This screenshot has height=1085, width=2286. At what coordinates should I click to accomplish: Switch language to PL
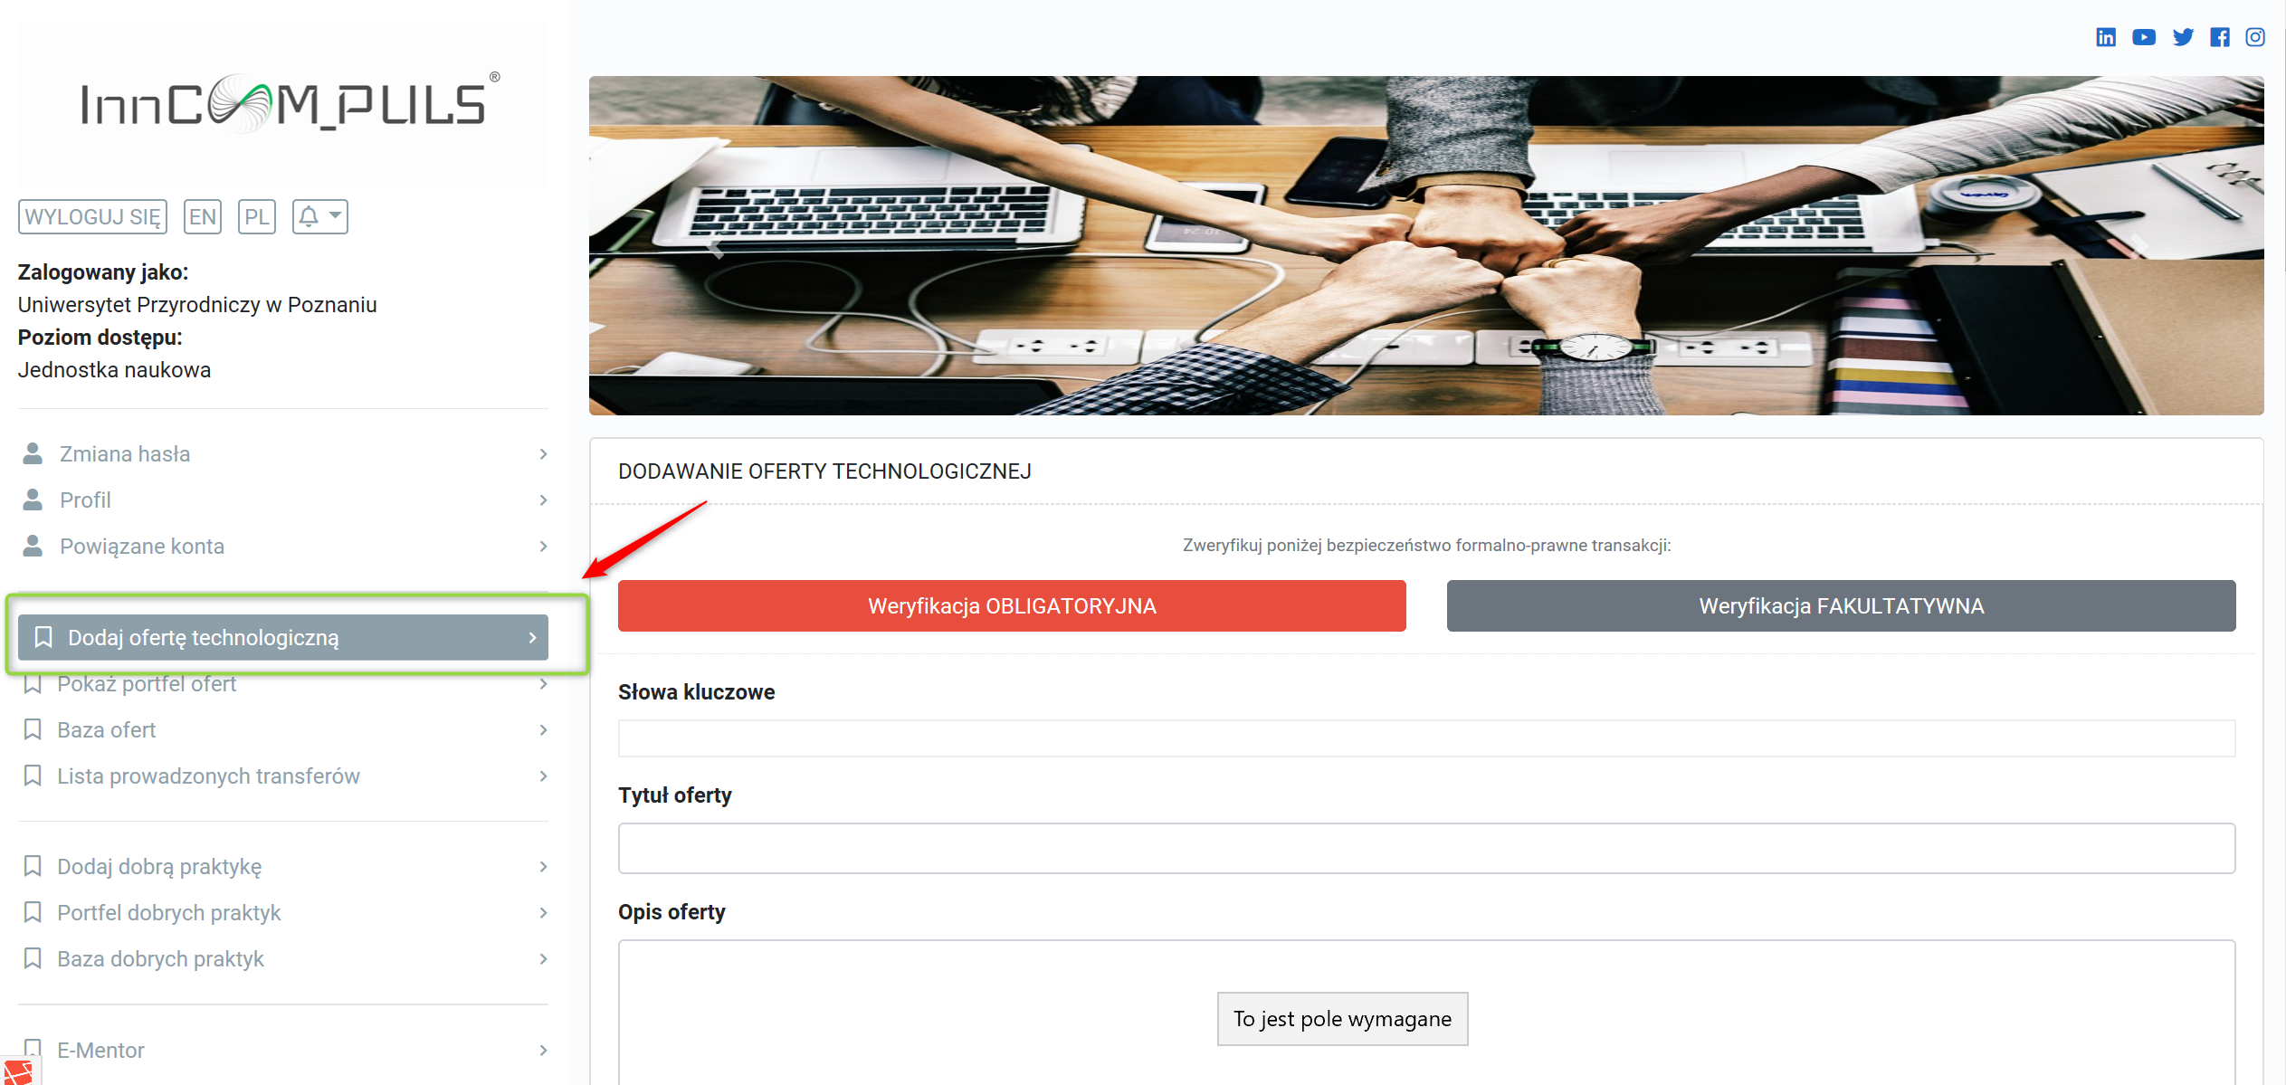tap(257, 216)
